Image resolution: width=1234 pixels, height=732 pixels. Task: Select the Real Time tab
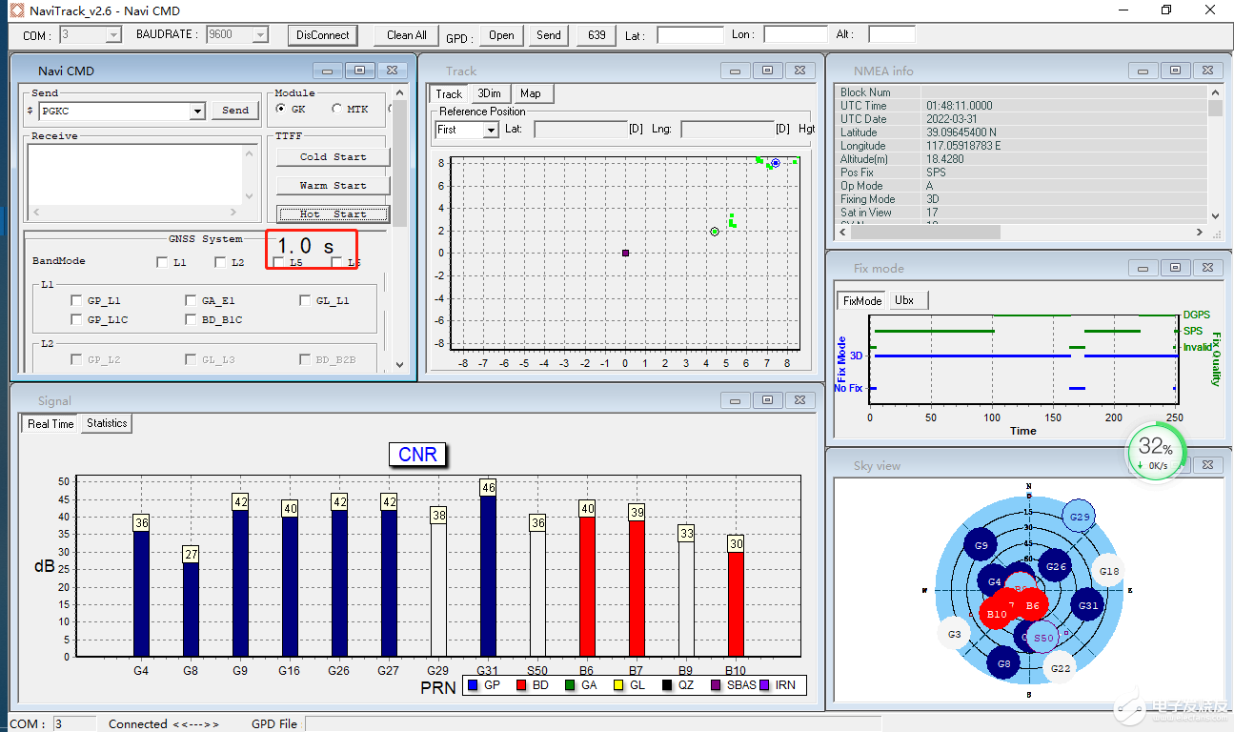pyautogui.click(x=51, y=423)
